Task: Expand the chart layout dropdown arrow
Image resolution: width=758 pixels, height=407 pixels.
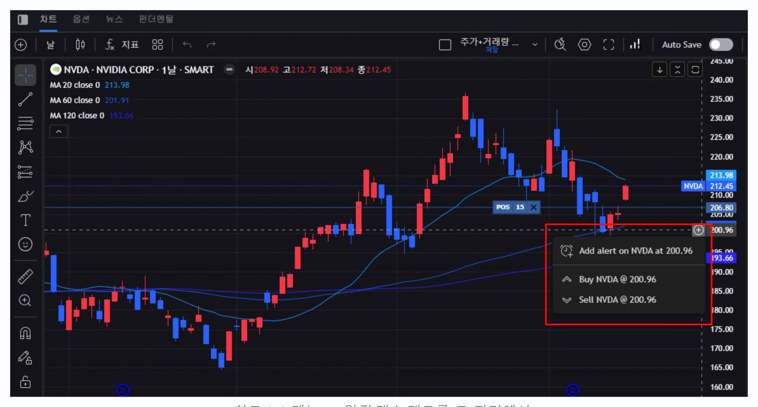Action: [x=535, y=45]
